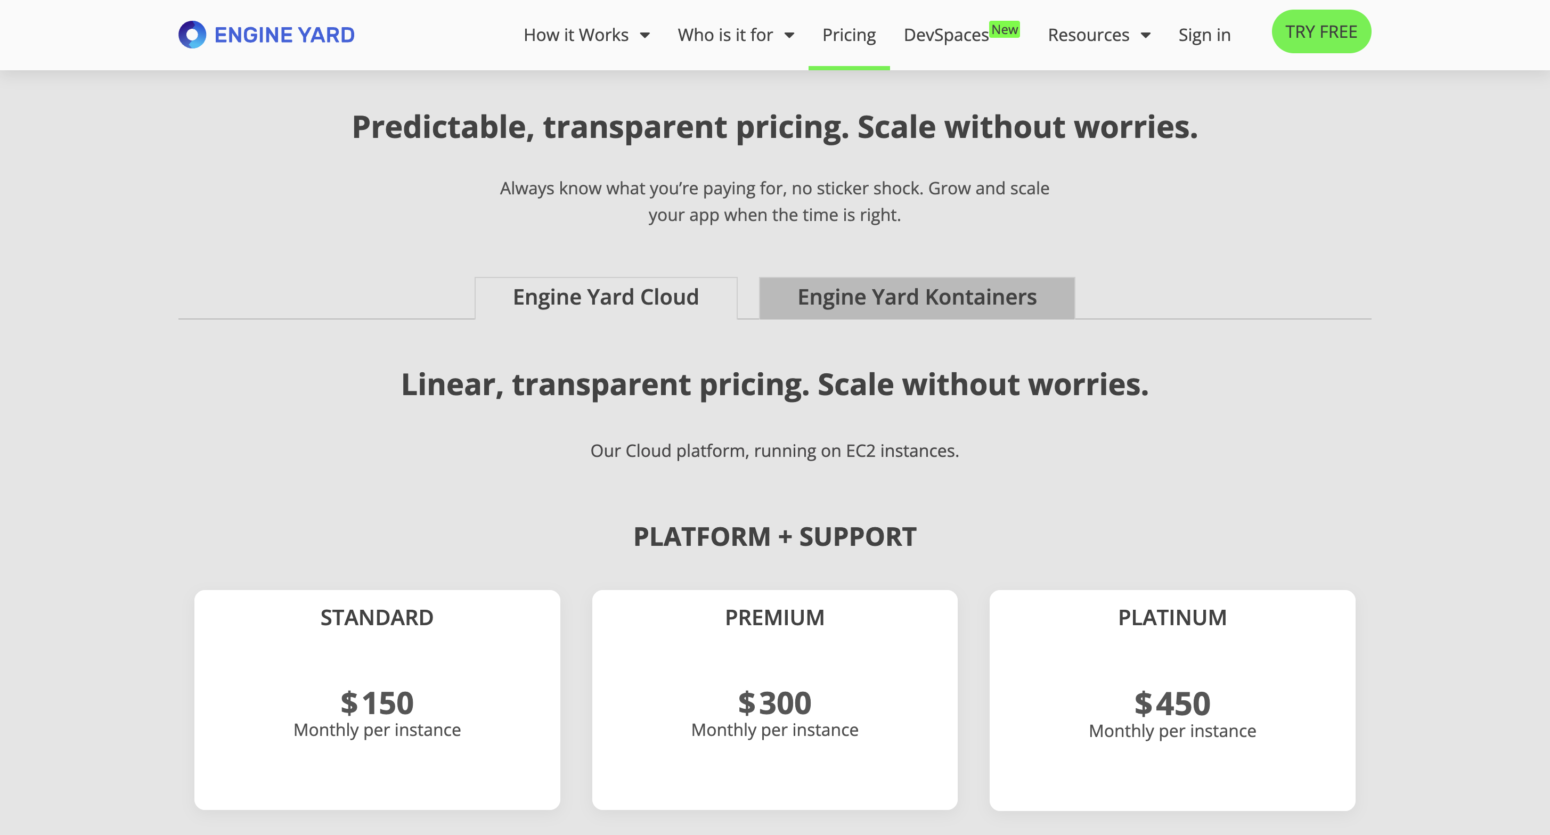1550x835 pixels.
Task: Select the Engine Yard Kontainers tab
Action: pyautogui.click(x=917, y=297)
